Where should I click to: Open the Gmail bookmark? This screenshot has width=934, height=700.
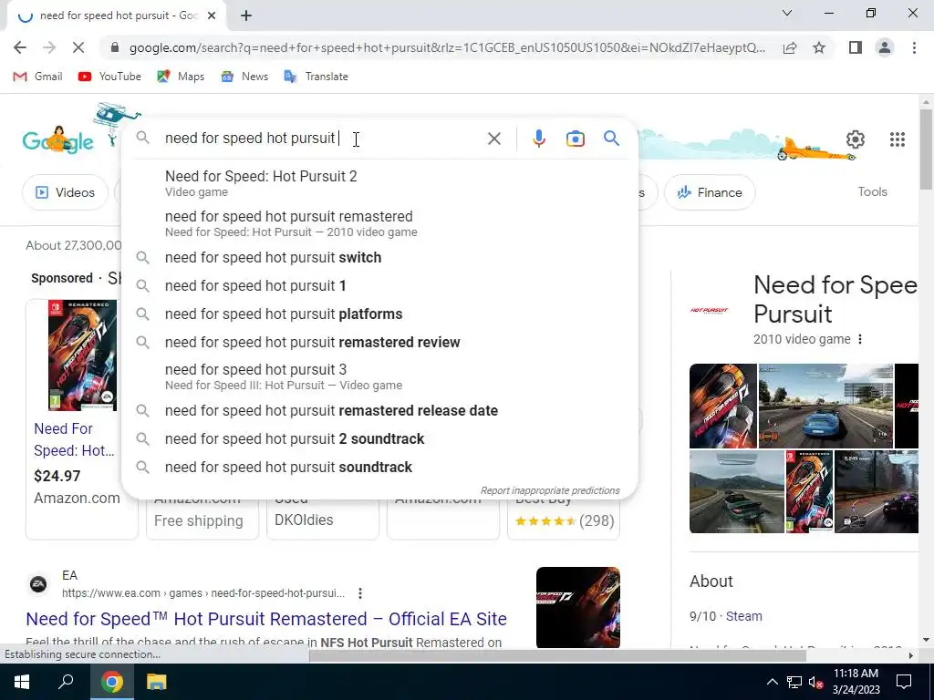point(37,77)
